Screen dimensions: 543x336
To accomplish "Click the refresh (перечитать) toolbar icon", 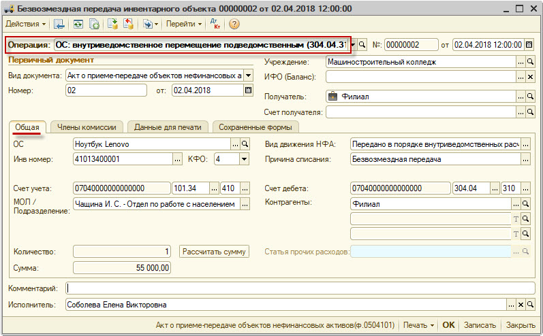I will pyautogui.click(x=78, y=24).
